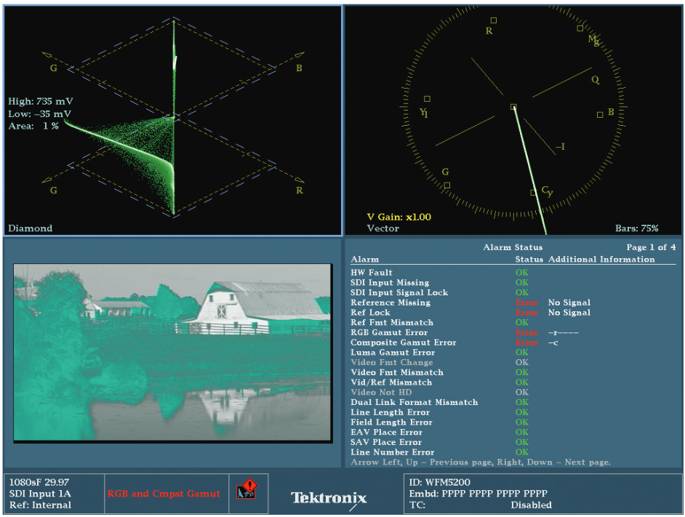The width and height of the screenshot is (685, 517).
Task: Click the Mg target box on vectorscope
Action: 580,28
